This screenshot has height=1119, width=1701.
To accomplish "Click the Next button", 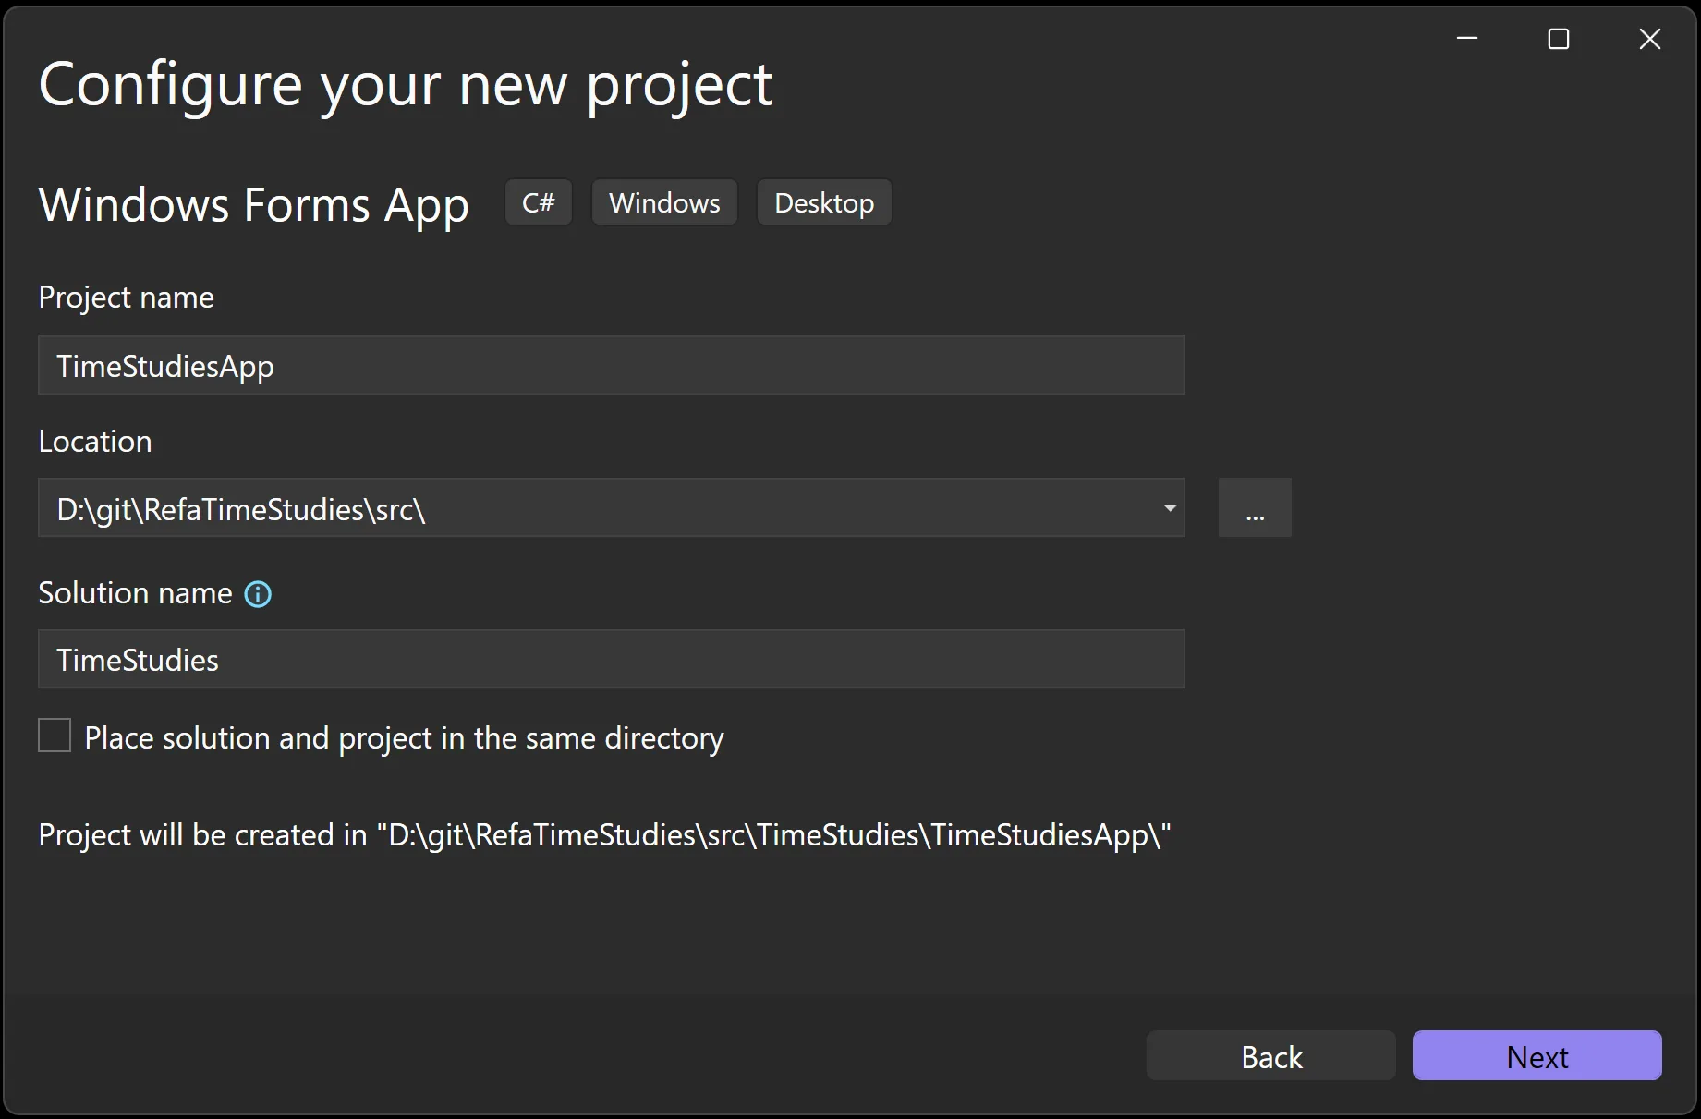I will (1537, 1055).
